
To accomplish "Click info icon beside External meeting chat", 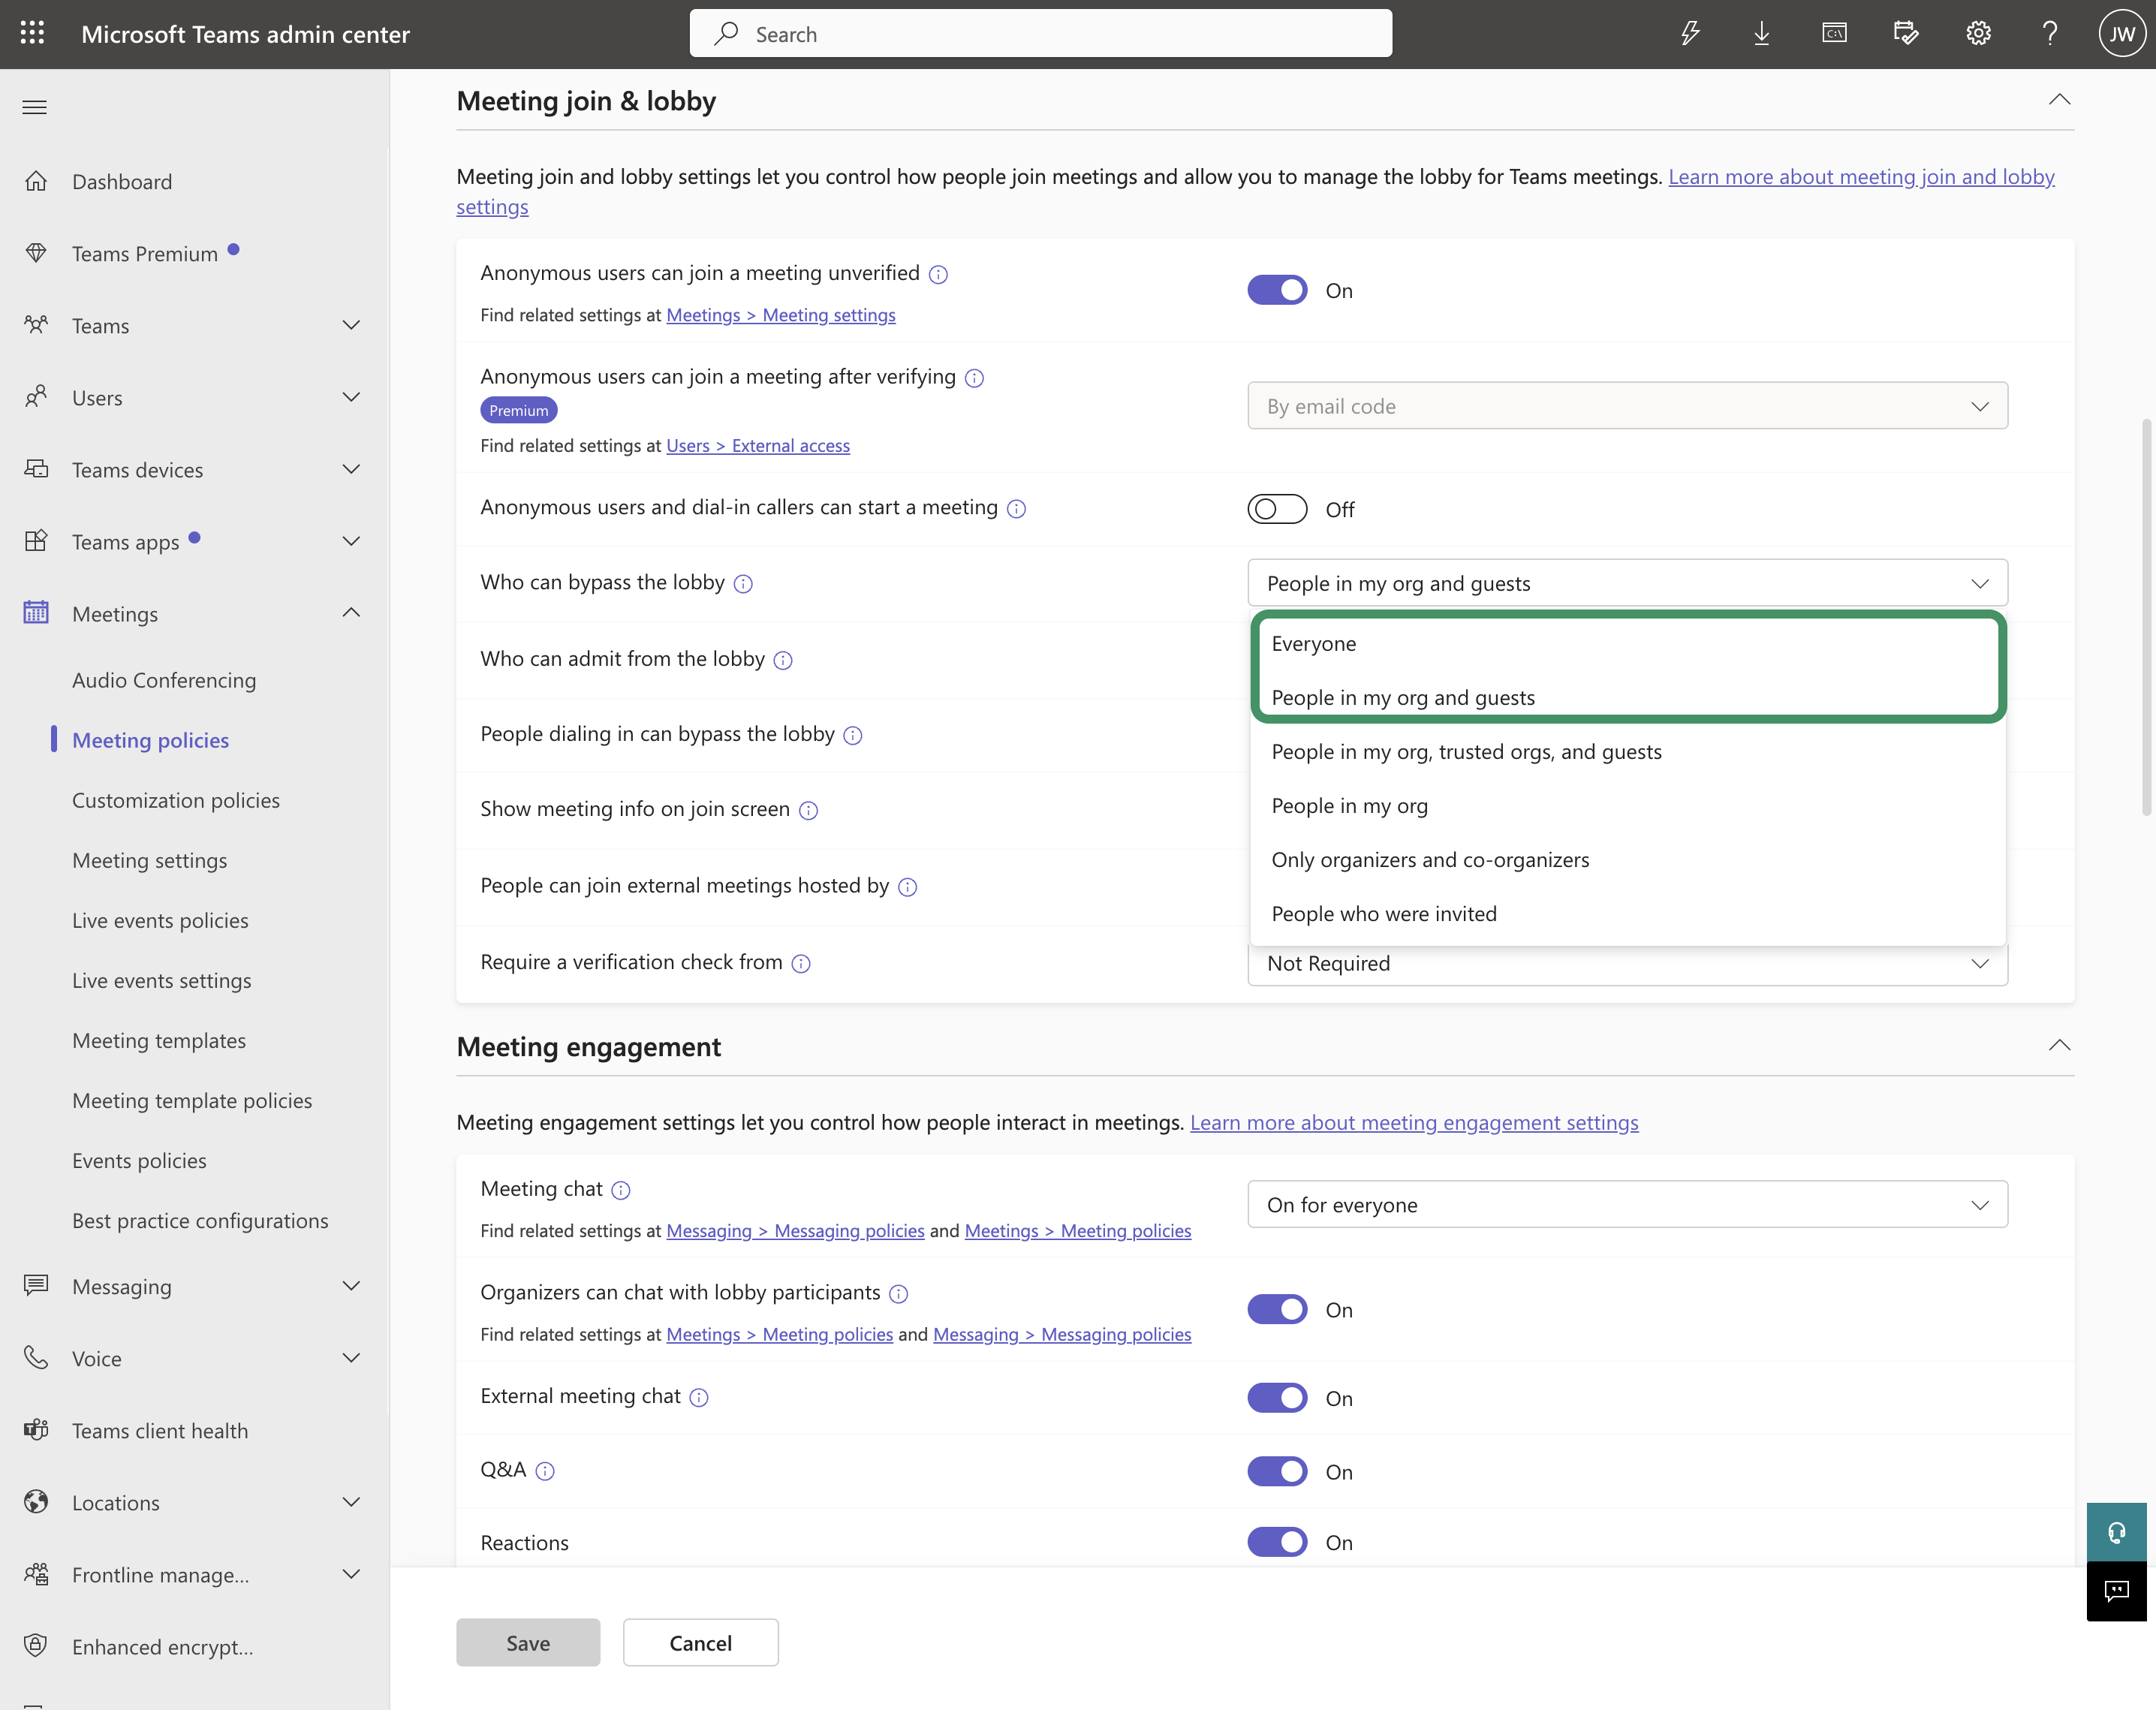I will 699,1398.
